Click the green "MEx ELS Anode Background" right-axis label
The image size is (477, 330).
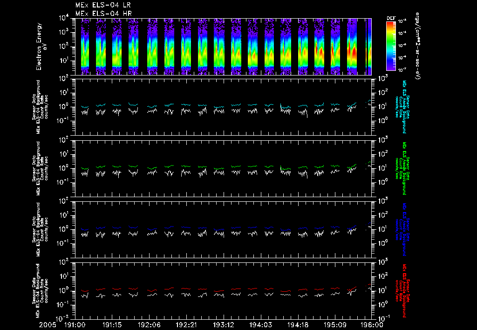click(x=404, y=168)
